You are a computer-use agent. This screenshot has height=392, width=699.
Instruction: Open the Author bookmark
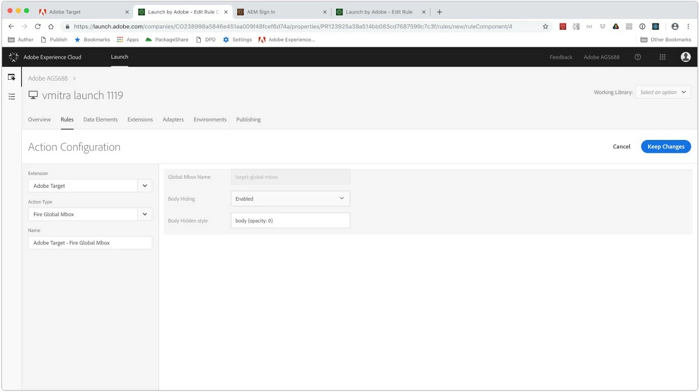pos(21,39)
